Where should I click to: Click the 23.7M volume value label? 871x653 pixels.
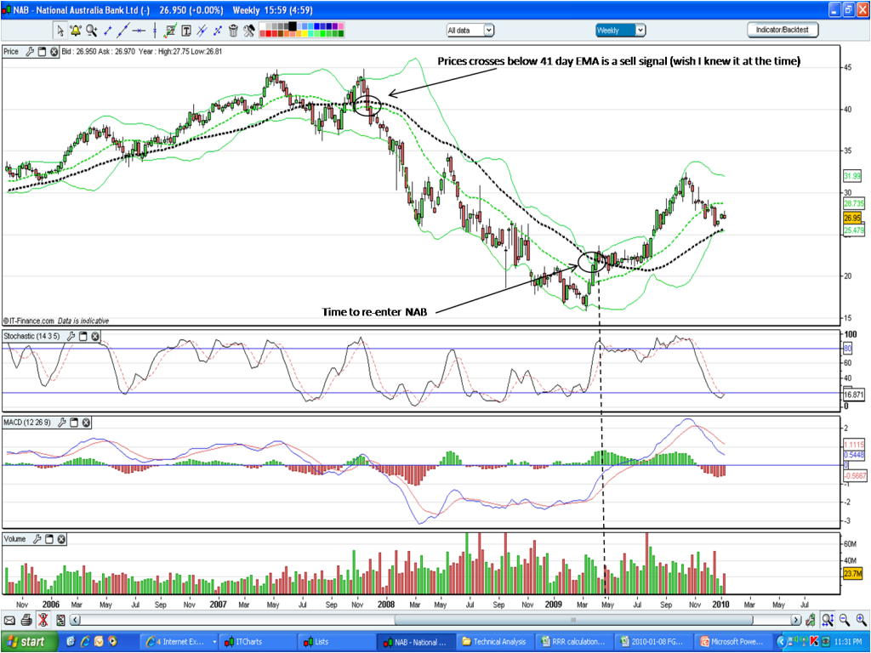pos(852,574)
